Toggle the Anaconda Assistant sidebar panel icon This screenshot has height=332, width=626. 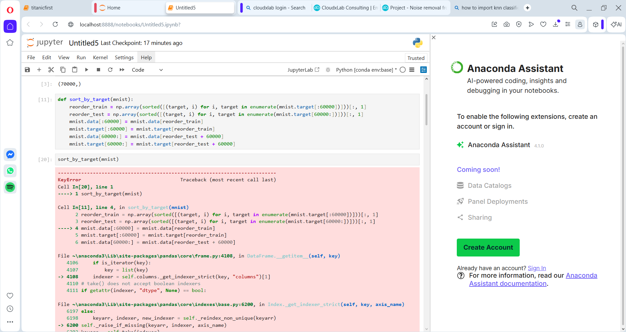(x=424, y=70)
